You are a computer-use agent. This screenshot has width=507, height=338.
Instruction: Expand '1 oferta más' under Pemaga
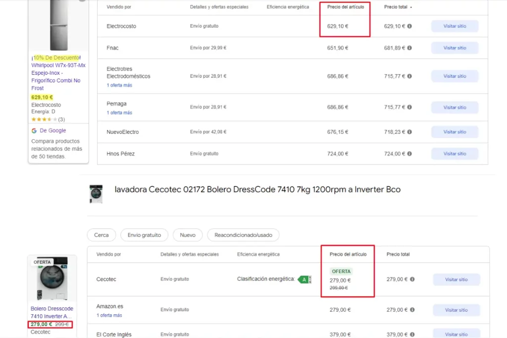[x=119, y=113]
